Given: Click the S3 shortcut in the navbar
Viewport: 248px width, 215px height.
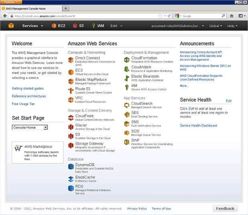Looking at the screenshot, I should 78,26.
